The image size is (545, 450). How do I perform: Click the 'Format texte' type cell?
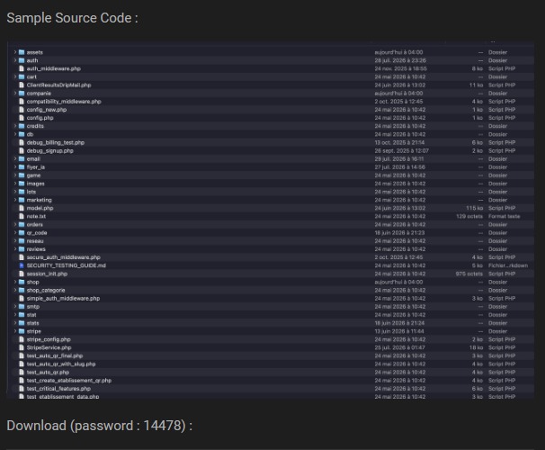504,216
